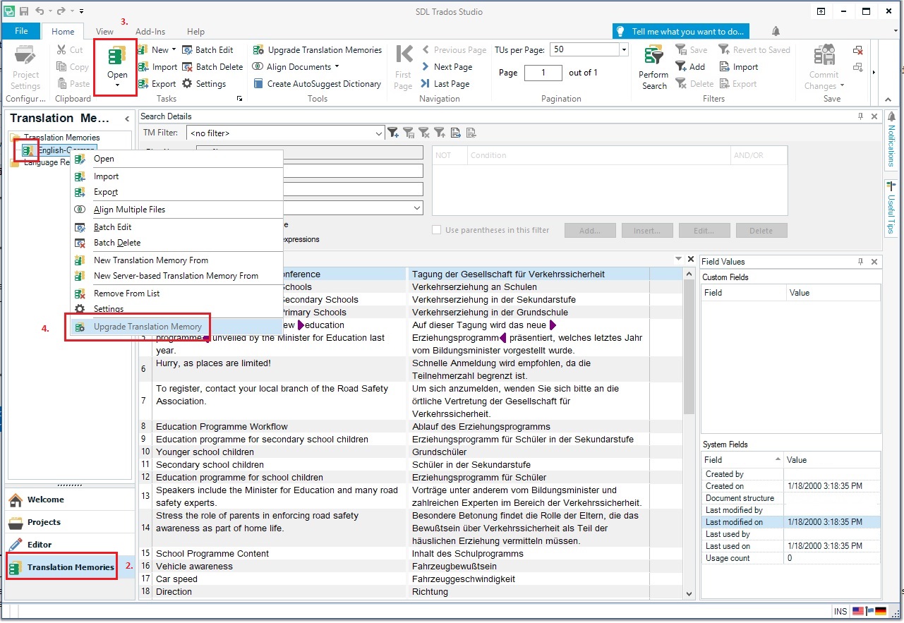The width and height of the screenshot is (904, 623).
Task: Click Import in the Filters group
Action: (738, 67)
